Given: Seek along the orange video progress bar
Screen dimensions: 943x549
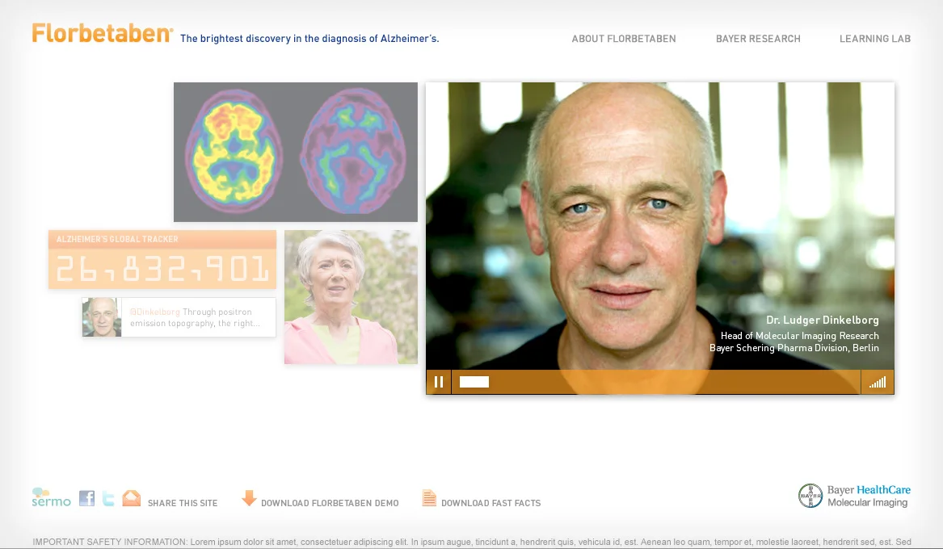Looking at the screenshot, I should pyautogui.click(x=655, y=382).
